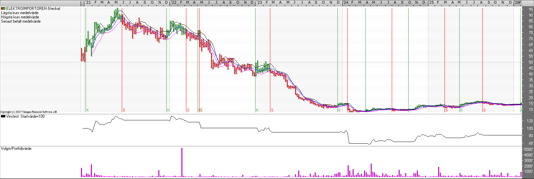The height and width of the screenshot is (179, 534).
Task: Select the K marker at December 2023
Action: tap(339, 110)
